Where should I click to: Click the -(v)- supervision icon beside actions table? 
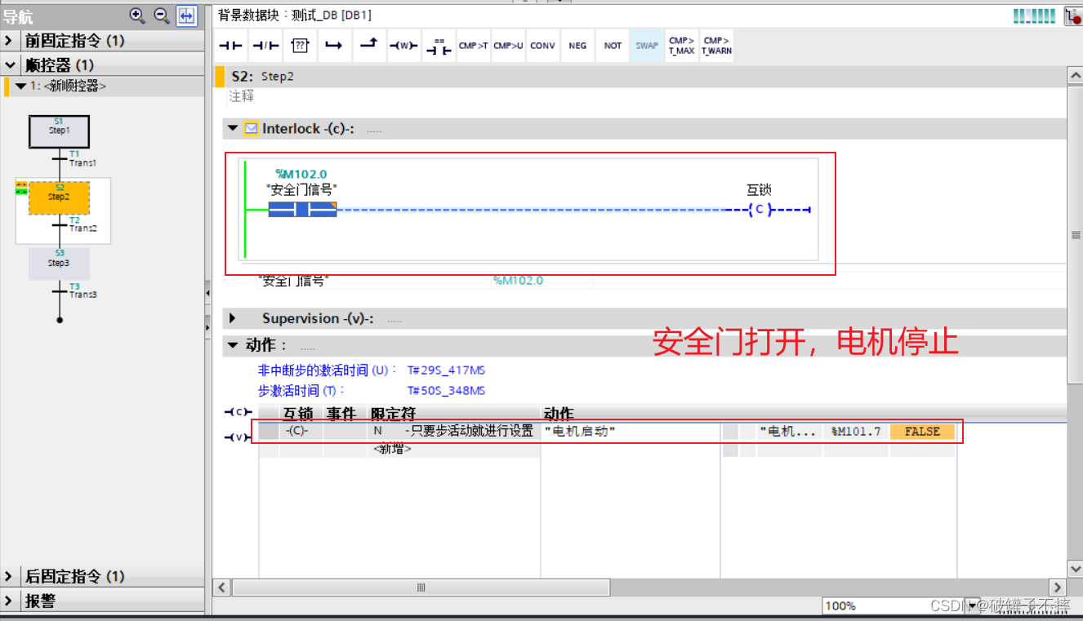pos(238,437)
